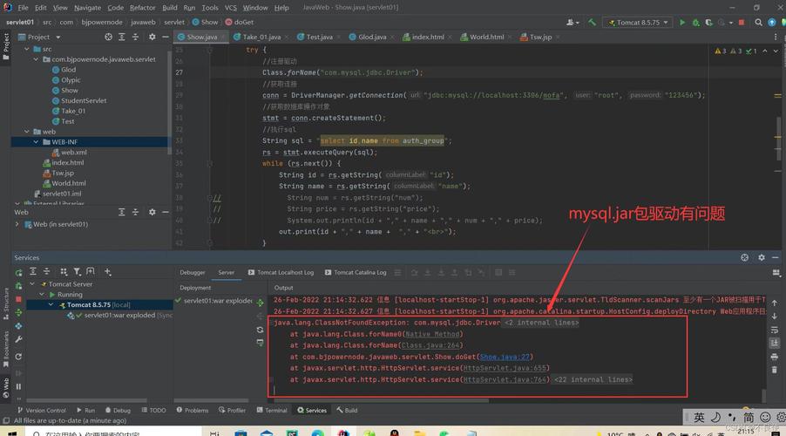Viewport: 786px width, 436px height.
Task: Open the Navigate menu
Action: pyautogui.click(x=87, y=8)
